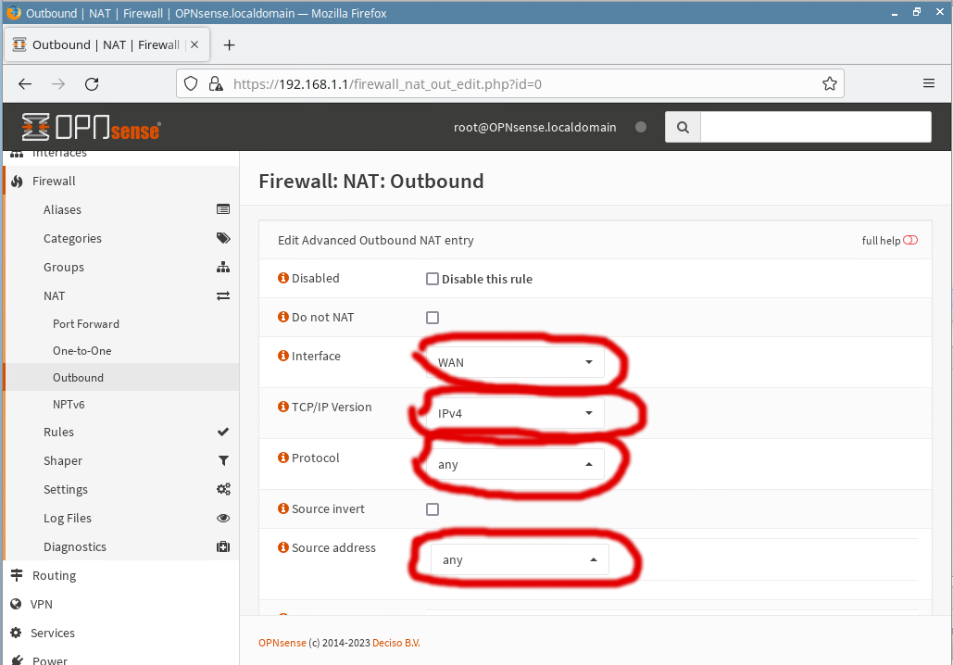Image resolution: width=953 pixels, height=665 pixels.
Task: Click the Aliases list icon in sidebar
Action: pyautogui.click(x=222, y=210)
